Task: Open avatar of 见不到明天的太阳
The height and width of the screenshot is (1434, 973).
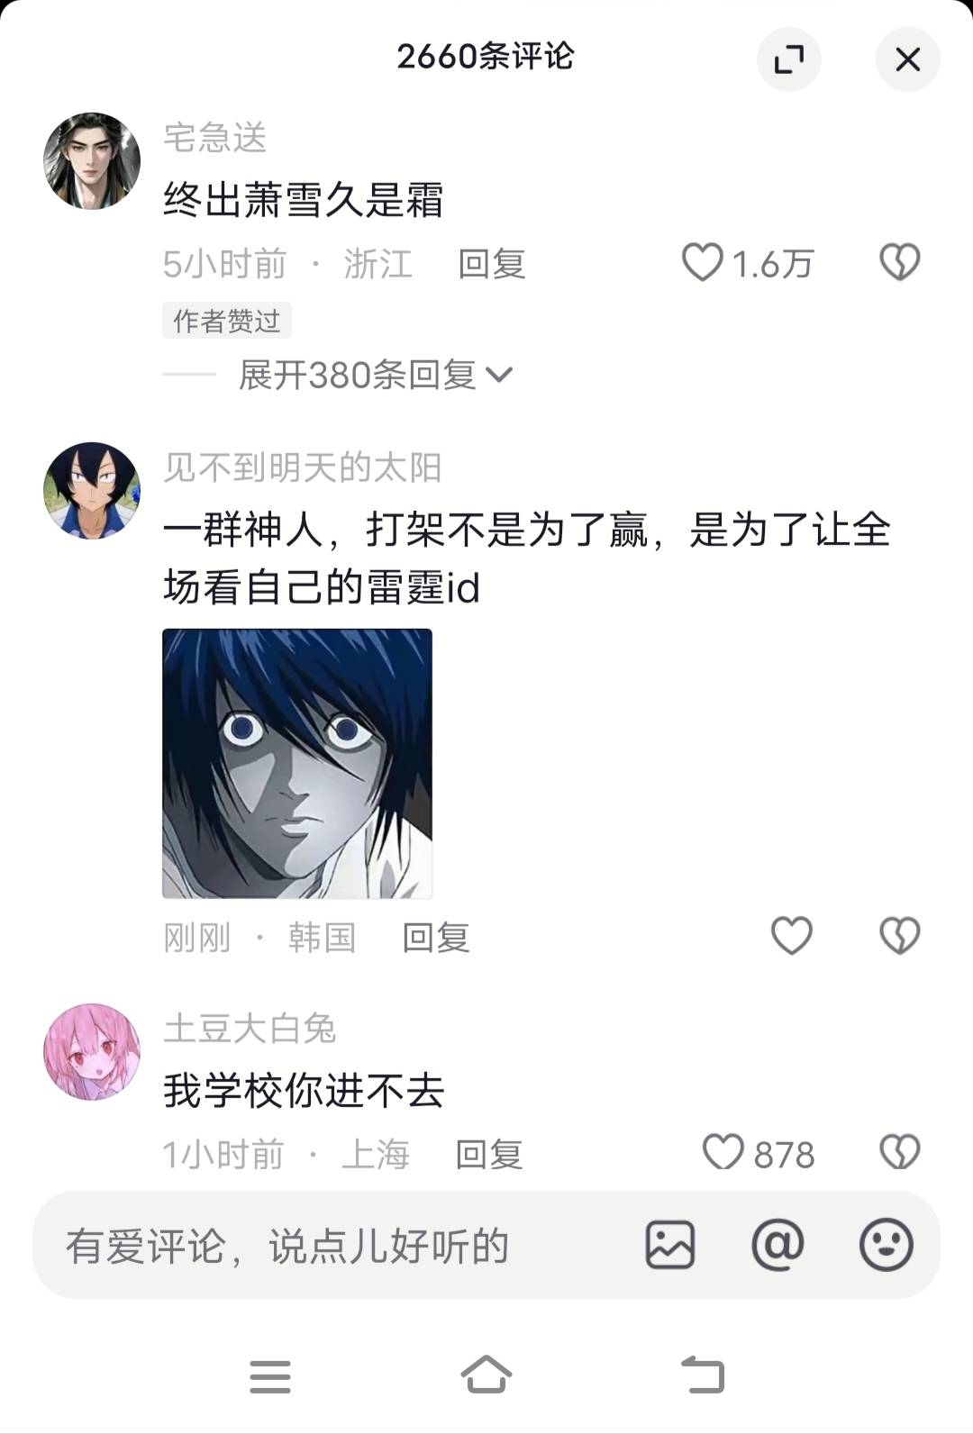Action: pos(92,490)
